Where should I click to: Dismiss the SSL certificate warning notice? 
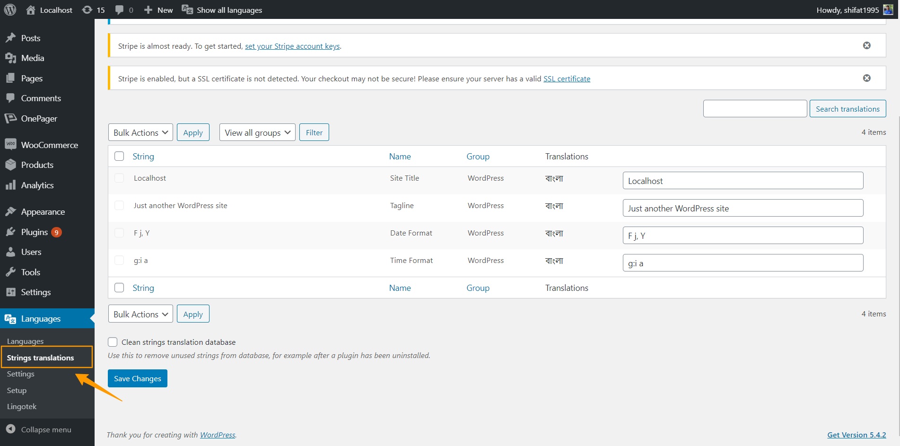(866, 78)
